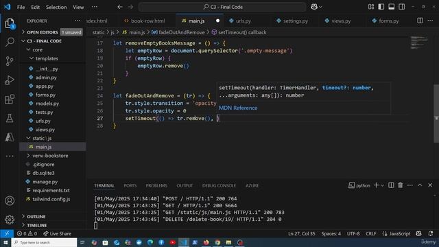Collapse the core folder
The height and width of the screenshot is (247, 439).
pos(28,49)
